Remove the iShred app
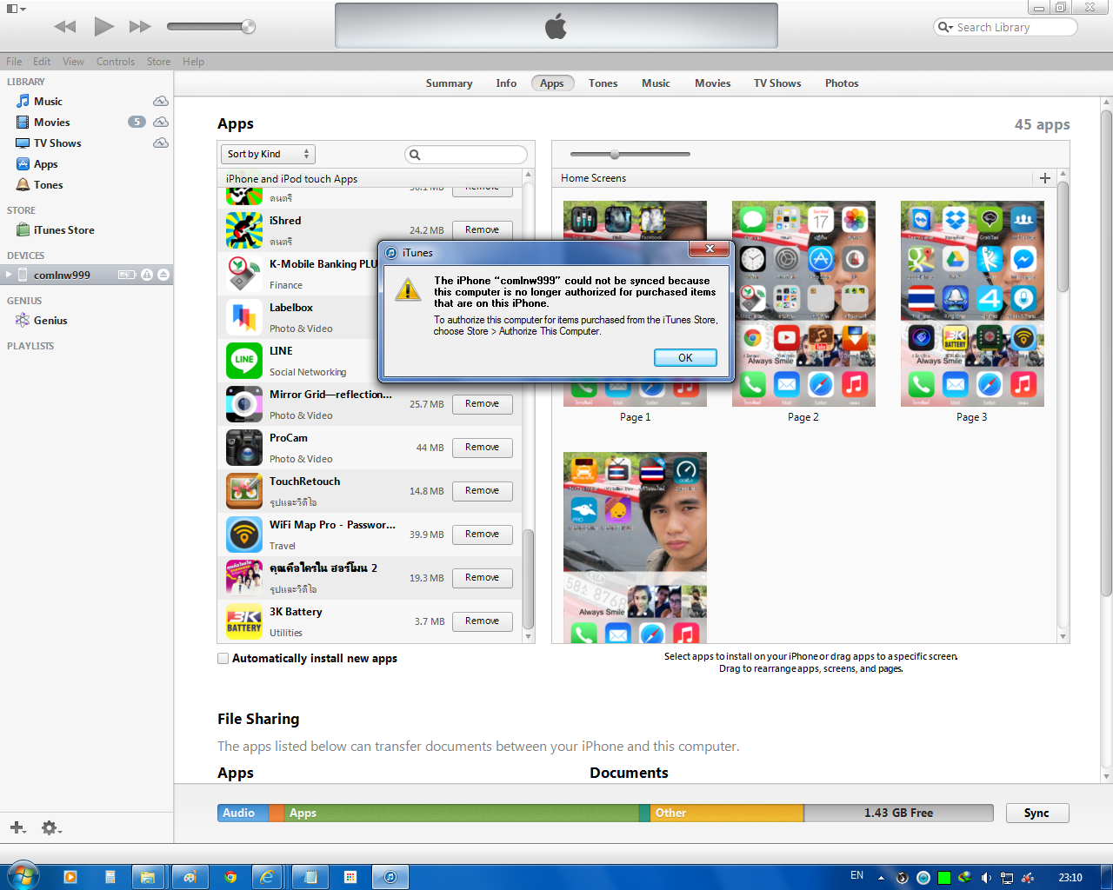This screenshot has width=1113, height=890. click(482, 230)
